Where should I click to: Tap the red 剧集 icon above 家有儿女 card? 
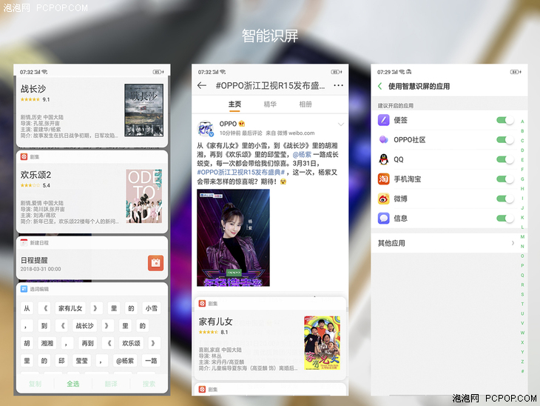pos(202,304)
